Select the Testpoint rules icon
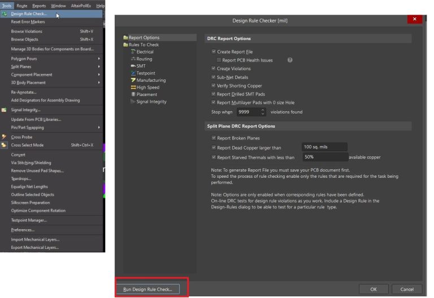 (133, 73)
